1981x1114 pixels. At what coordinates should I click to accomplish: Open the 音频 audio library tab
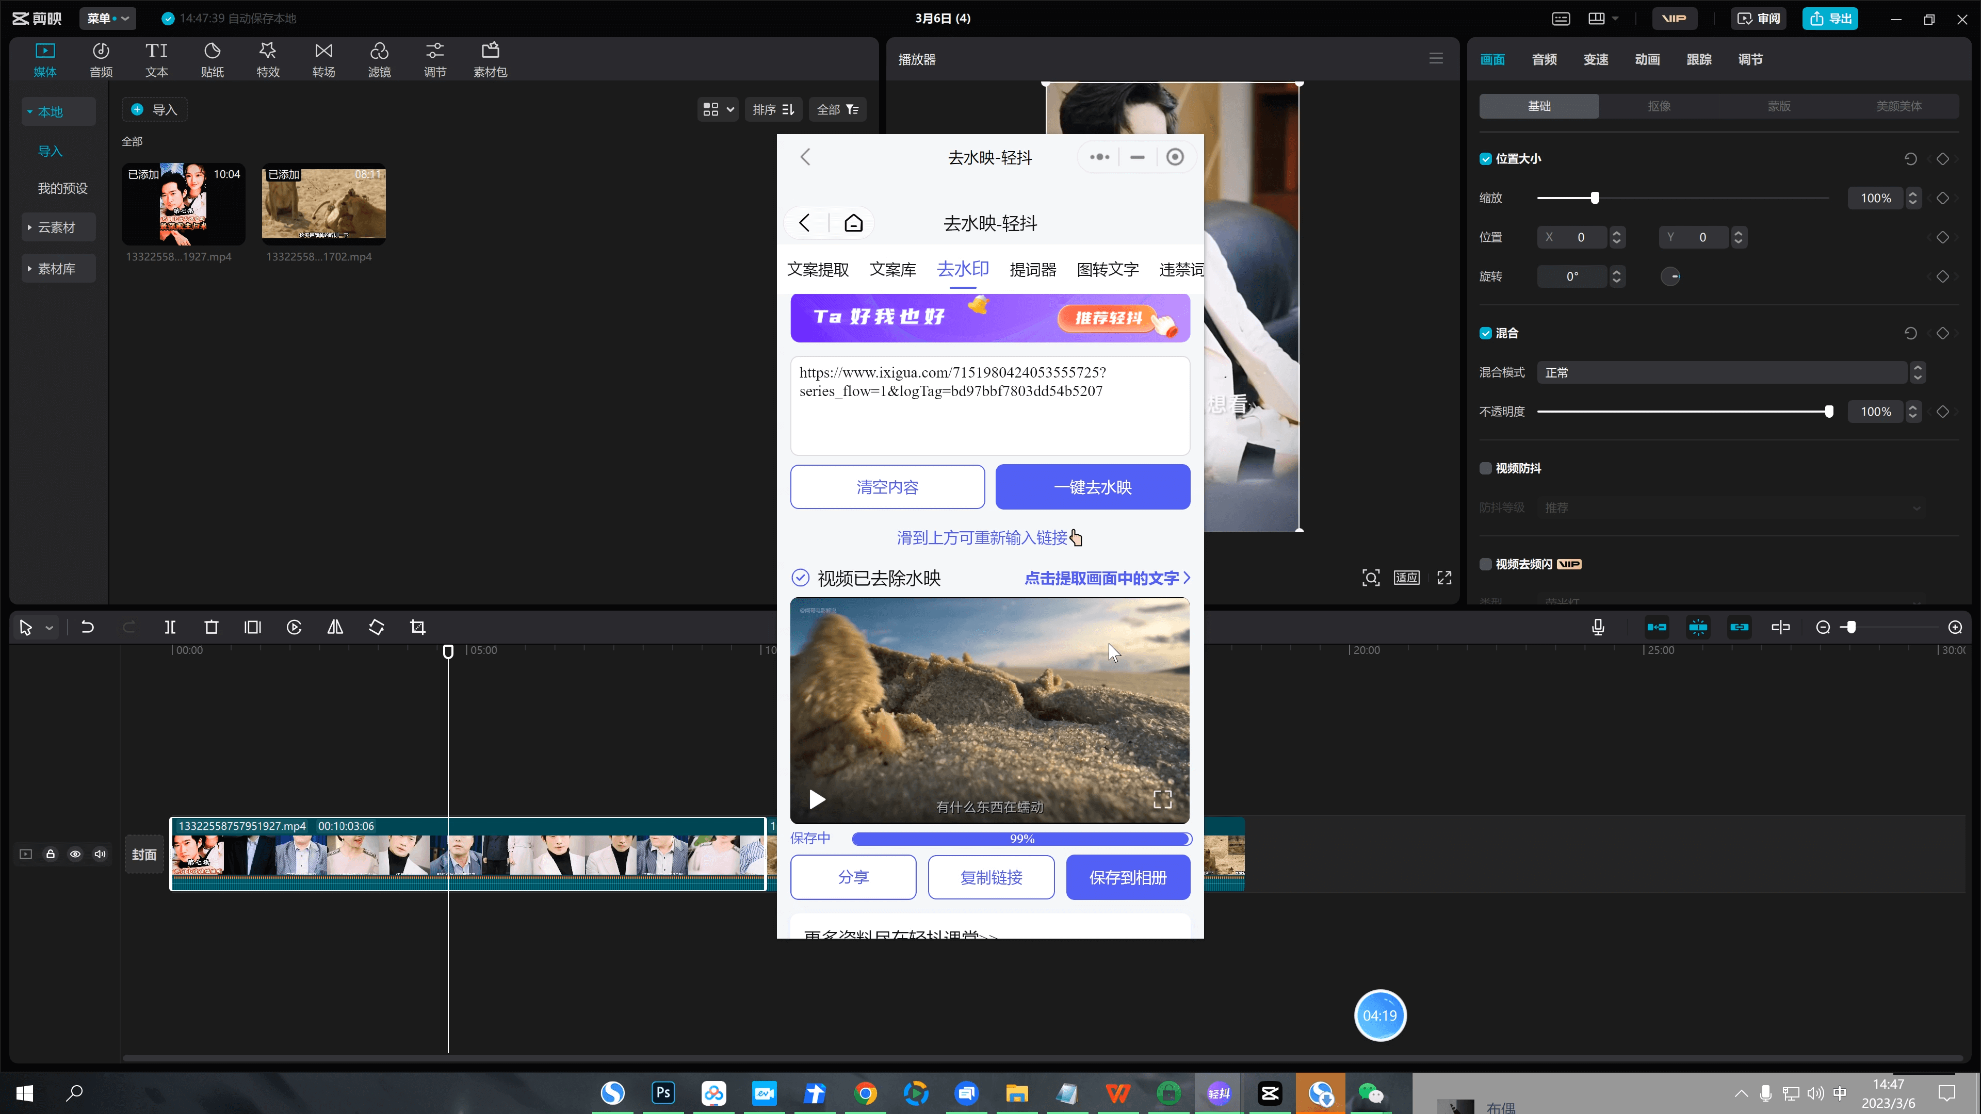coord(101,59)
